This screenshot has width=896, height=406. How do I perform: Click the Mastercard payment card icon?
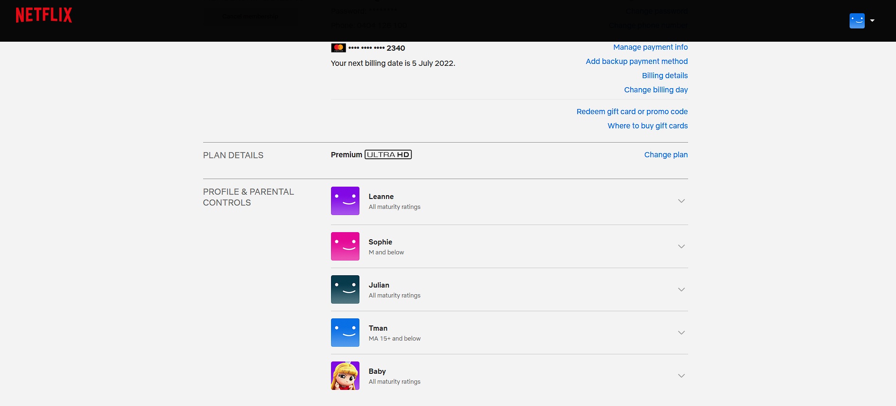pos(338,48)
